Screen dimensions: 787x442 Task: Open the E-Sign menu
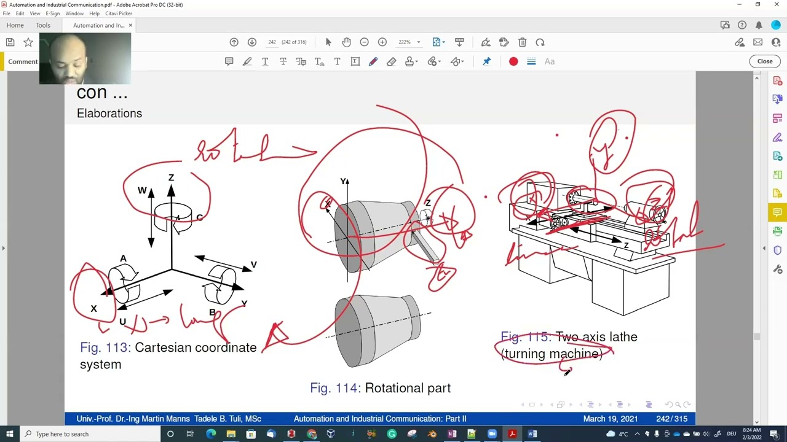coord(52,14)
